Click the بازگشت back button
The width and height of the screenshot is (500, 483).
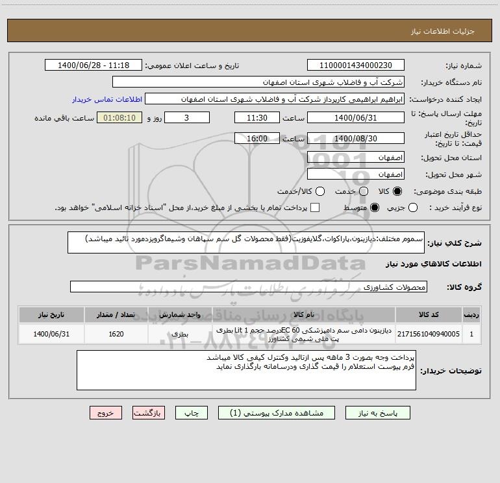(x=149, y=413)
